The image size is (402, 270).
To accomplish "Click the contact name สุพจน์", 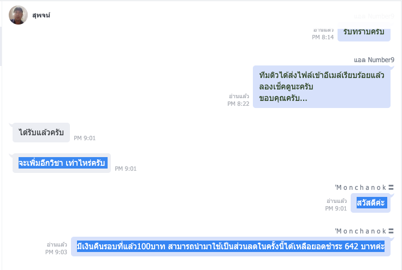I will [x=41, y=15].
